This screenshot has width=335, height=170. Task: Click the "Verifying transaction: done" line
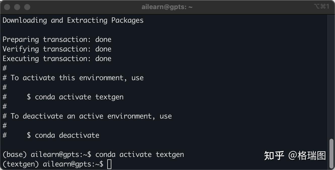pos(57,49)
